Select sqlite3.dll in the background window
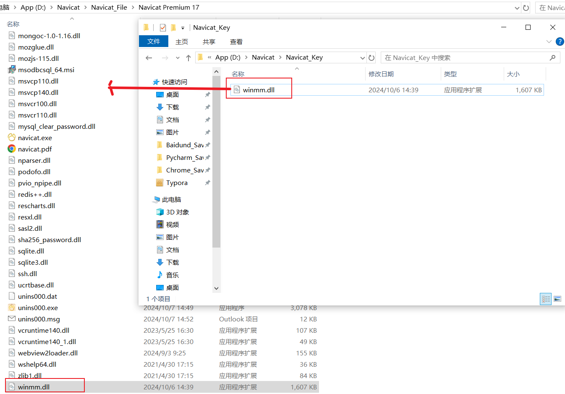565x394 pixels. pyautogui.click(x=33, y=262)
